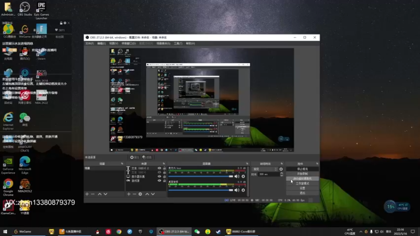This screenshot has height=236, width=420.
Task: Open Epic Games Launcher desktop icon
Action: pos(41,10)
